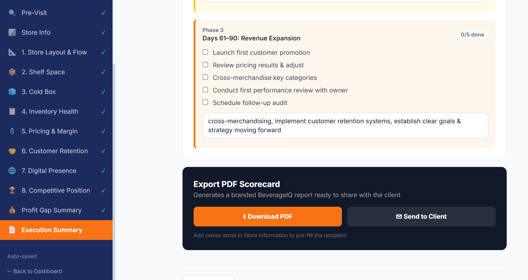Click the Customer Retention handshake icon
This screenshot has width=528, height=280.
(x=12, y=151)
